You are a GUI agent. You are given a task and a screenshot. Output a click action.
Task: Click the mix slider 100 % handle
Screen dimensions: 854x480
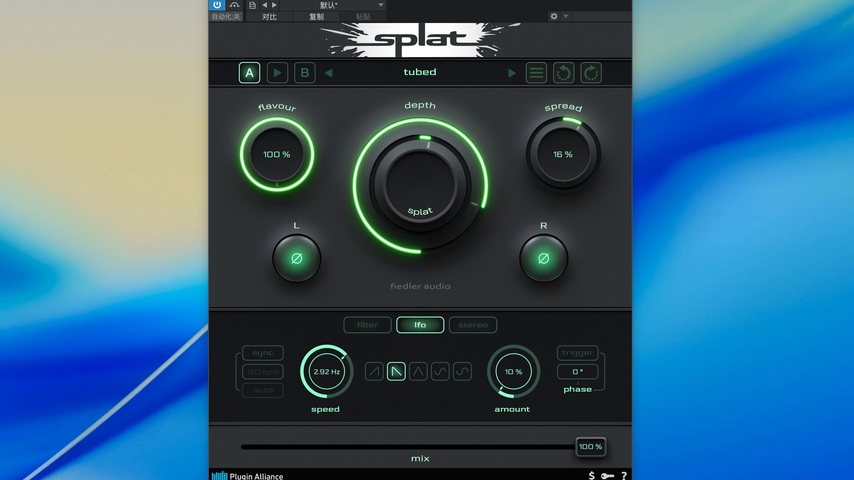(590, 447)
